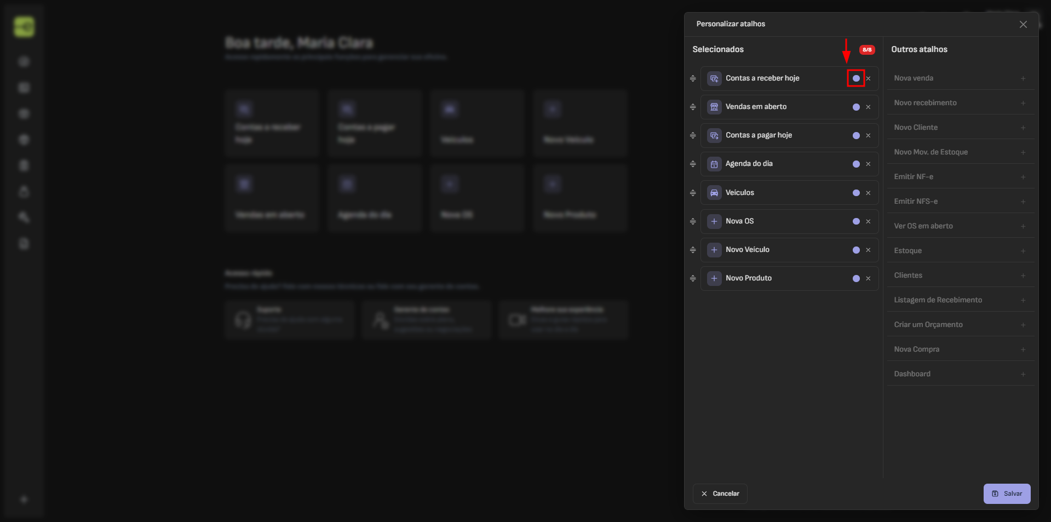Choose Dashboard in Outros atalhos list
This screenshot has width=1051, height=522.
click(x=912, y=374)
